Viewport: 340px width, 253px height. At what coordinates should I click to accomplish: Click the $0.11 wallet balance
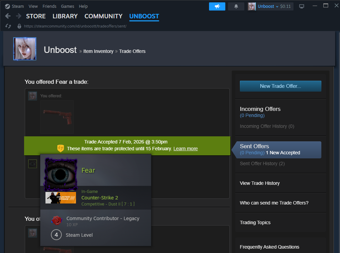pyautogui.click(x=285, y=6)
